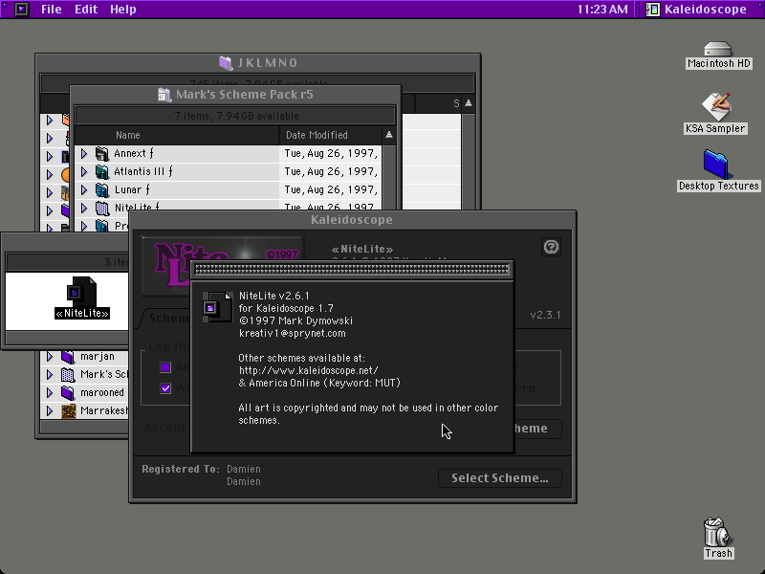This screenshot has height=574, width=765.
Task: Click the marooned folder name
Action: pos(102,393)
